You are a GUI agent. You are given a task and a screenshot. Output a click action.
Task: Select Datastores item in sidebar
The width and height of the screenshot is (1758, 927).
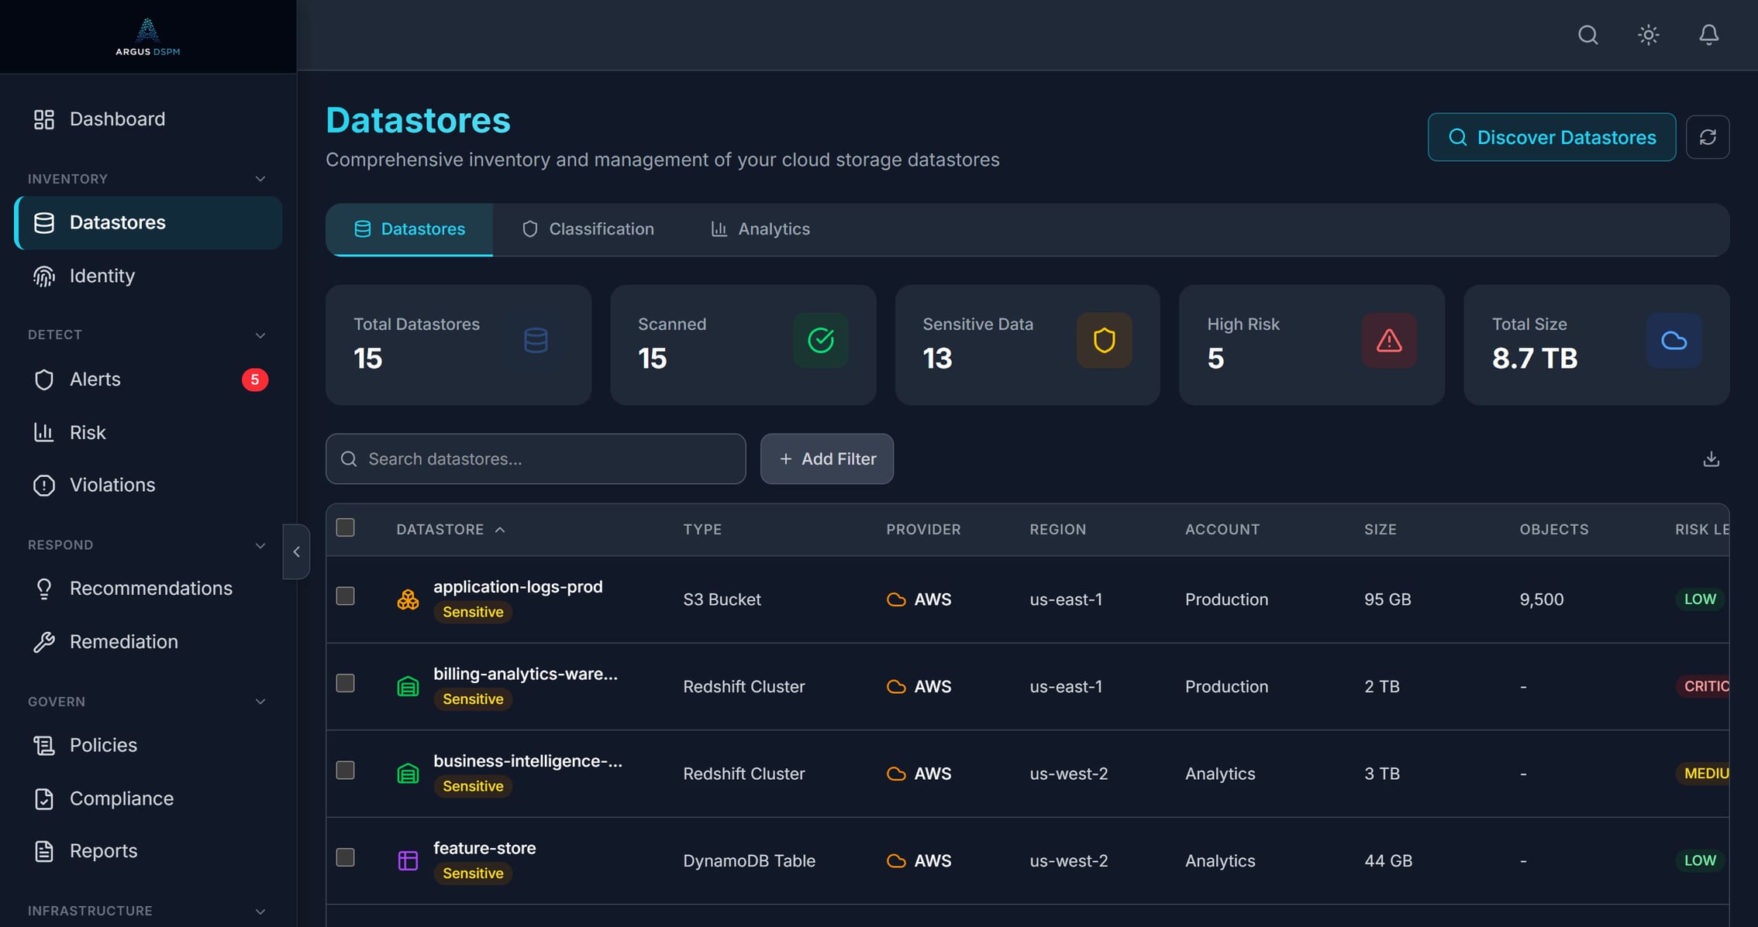coord(148,222)
